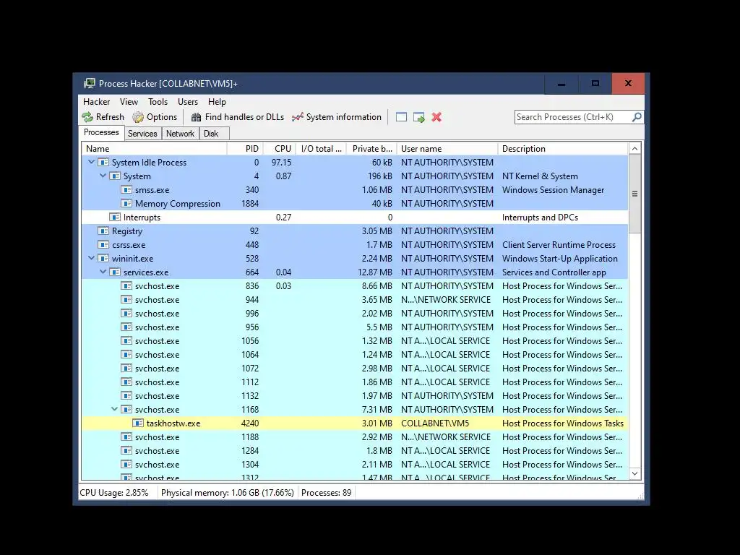Open System information graph icon
Image resolution: width=740 pixels, height=555 pixels.
click(x=297, y=117)
